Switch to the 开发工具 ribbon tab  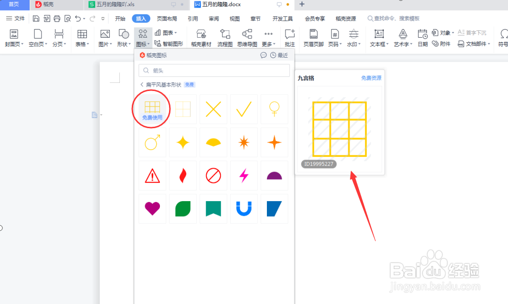click(x=283, y=19)
